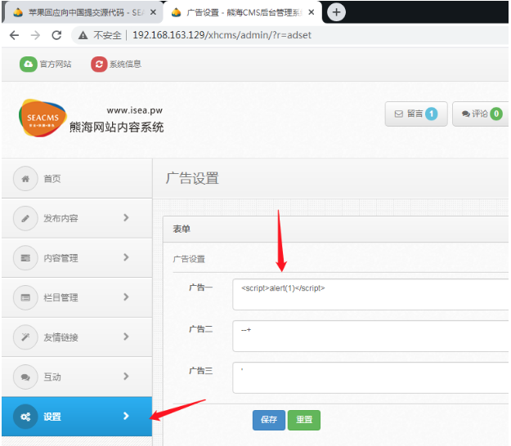Viewport: 511px width, 446px height.
Task: Save the ad settings with 保存 button
Action: (269, 420)
